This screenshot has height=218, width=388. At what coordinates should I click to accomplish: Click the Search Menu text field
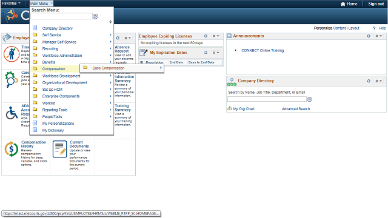pyautogui.click(x=62, y=16)
